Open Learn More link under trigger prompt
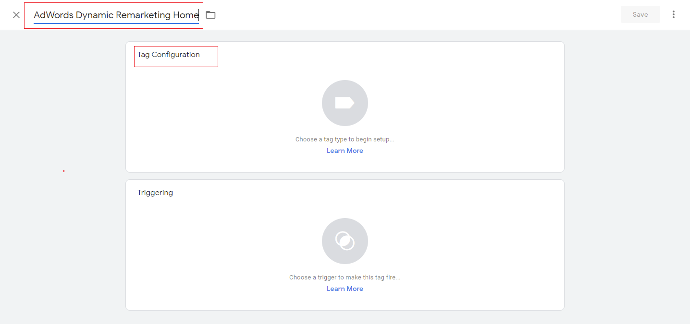The height and width of the screenshot is (324, 690). [345, 289]
